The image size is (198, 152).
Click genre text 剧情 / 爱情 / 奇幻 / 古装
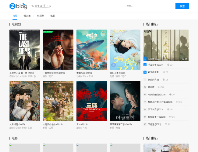[21, 128]
